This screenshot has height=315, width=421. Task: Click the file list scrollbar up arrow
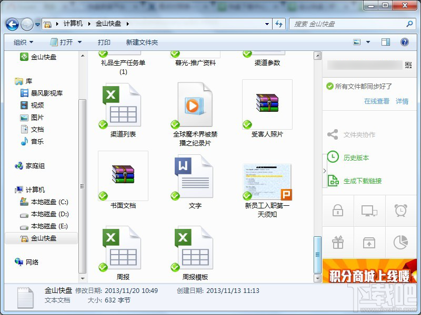click(x=317, y=56)
